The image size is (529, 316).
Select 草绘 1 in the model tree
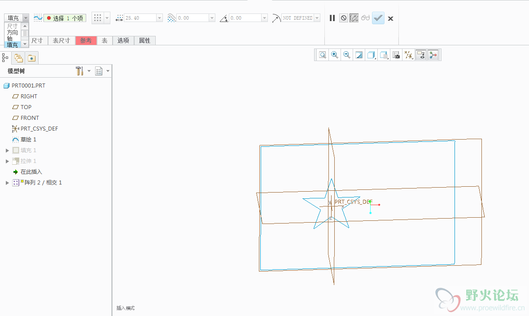(x=28, y=140)
